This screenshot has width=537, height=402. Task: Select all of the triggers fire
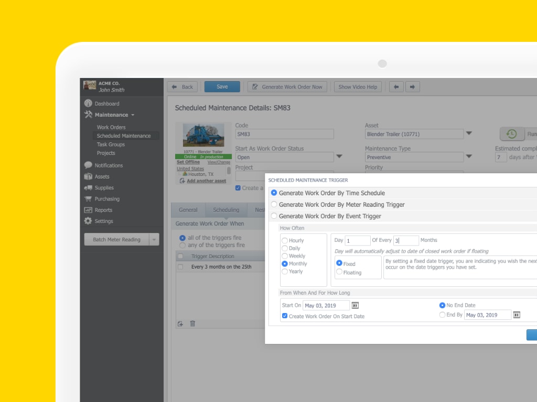(x=182, y=238)
